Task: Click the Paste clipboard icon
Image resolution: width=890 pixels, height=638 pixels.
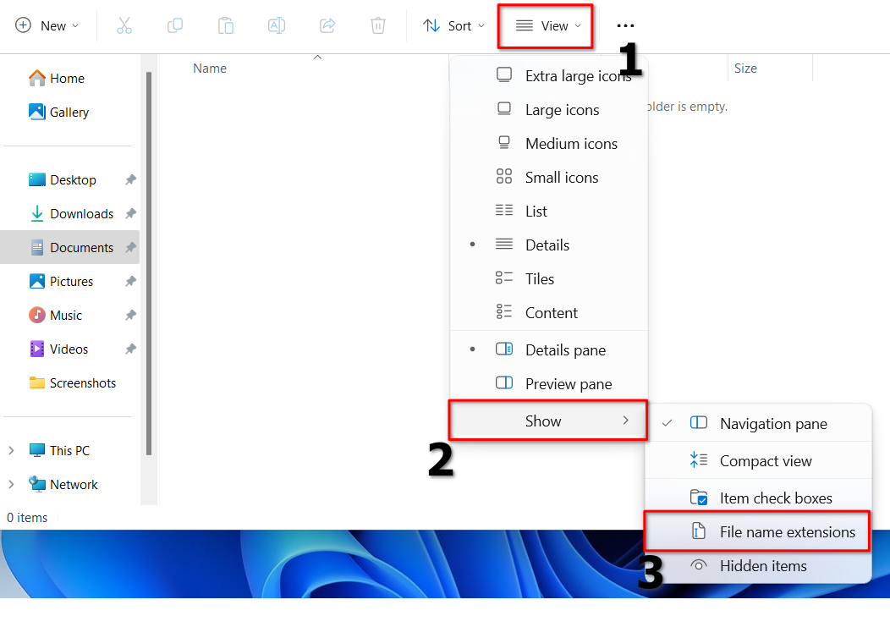Action: [x=226, y=25]
